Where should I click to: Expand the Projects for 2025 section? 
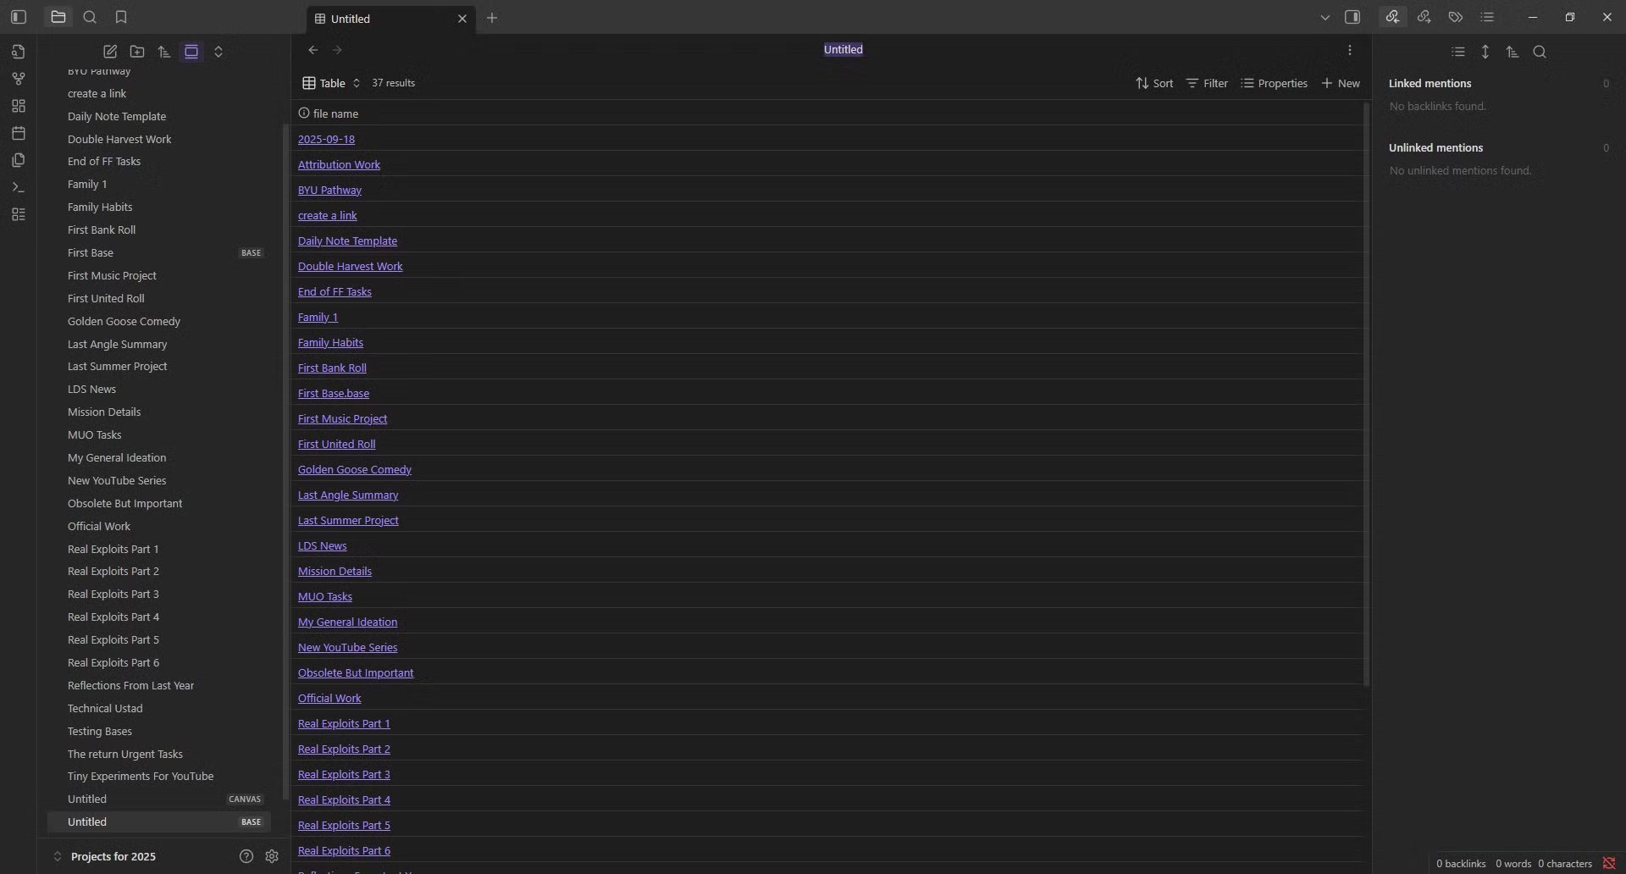tap(57, 856)
